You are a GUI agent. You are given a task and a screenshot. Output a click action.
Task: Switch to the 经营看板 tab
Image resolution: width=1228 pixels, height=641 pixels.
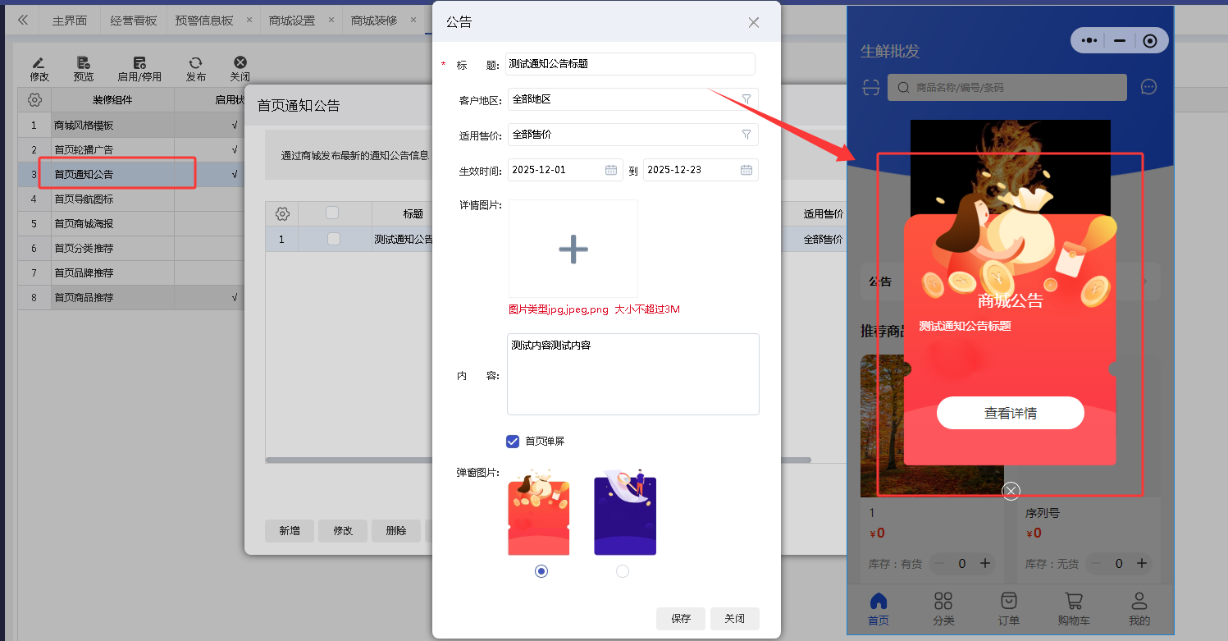point(134,21)
